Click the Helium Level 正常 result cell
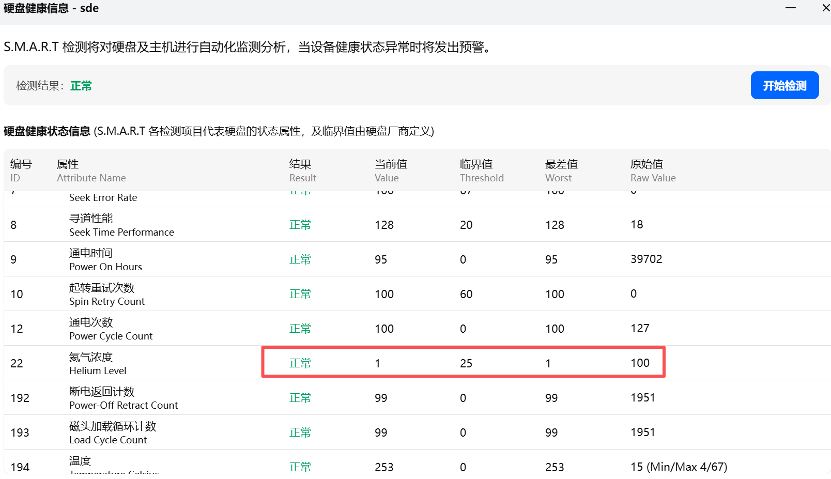 (300, 363)
